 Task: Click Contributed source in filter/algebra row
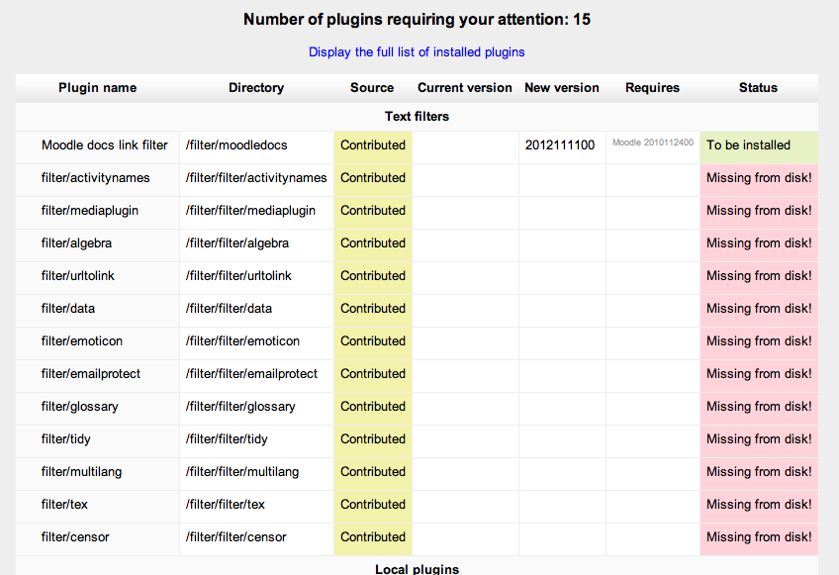(373, 243)
